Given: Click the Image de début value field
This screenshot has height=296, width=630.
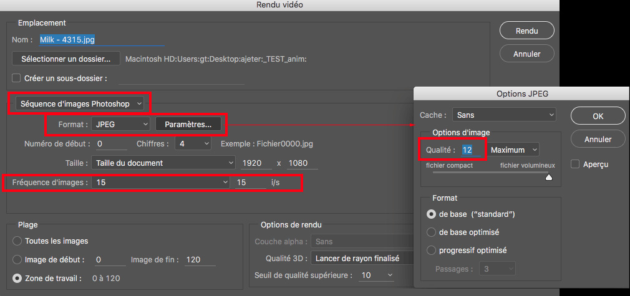Looking at the screenshot, I should coord(110,259).
